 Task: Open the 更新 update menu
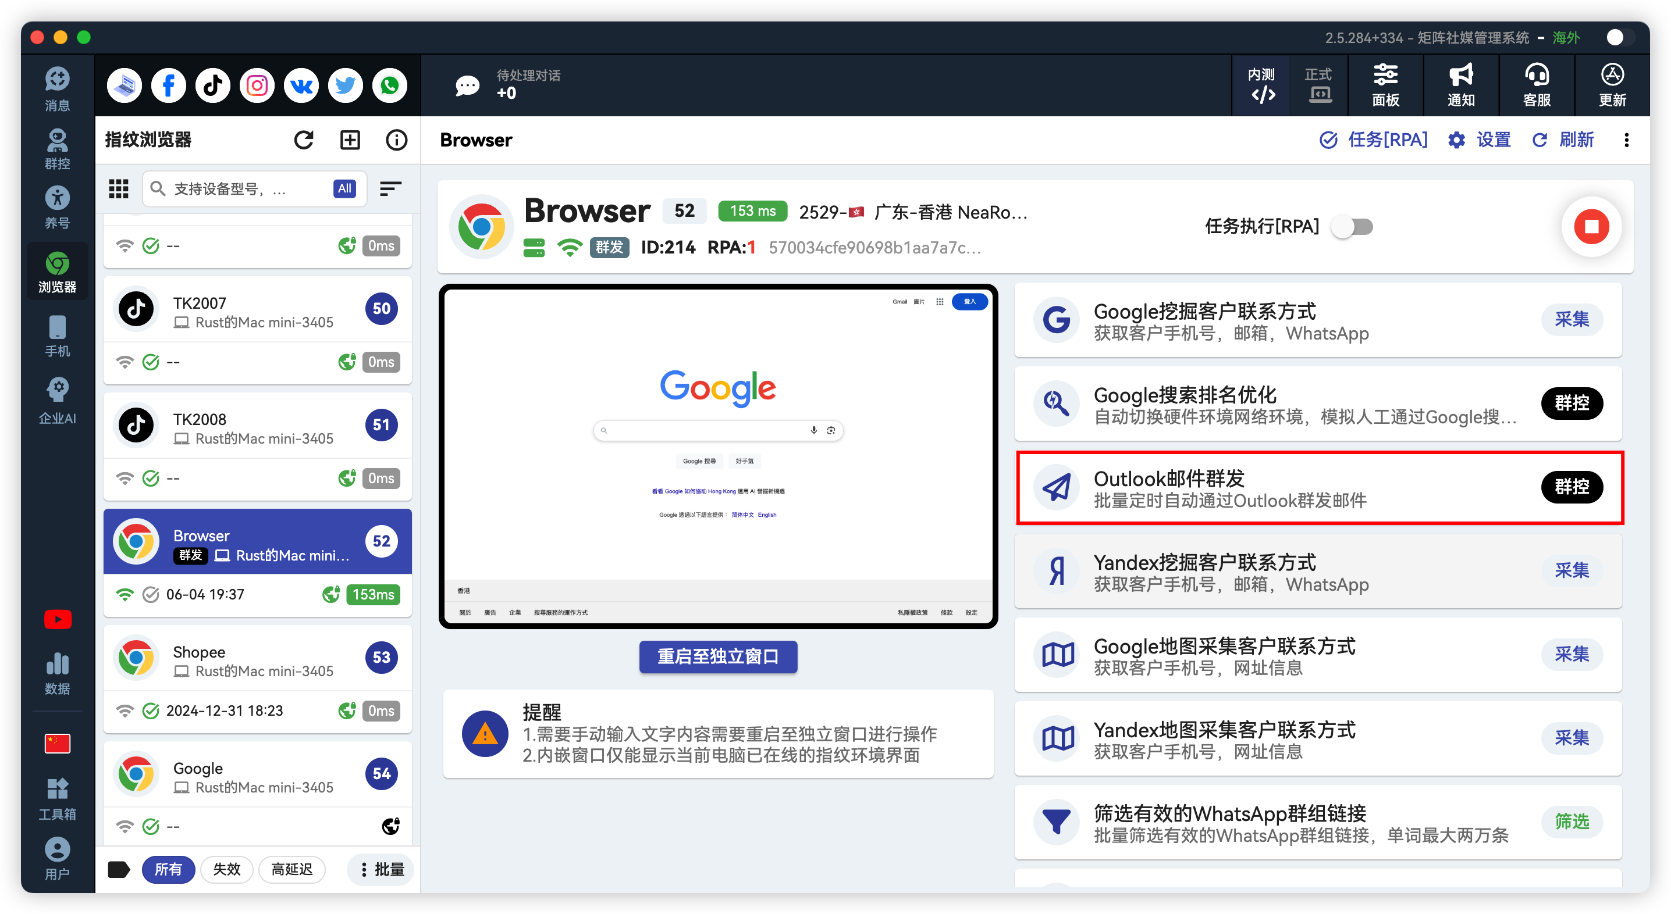pos(1612,85)
